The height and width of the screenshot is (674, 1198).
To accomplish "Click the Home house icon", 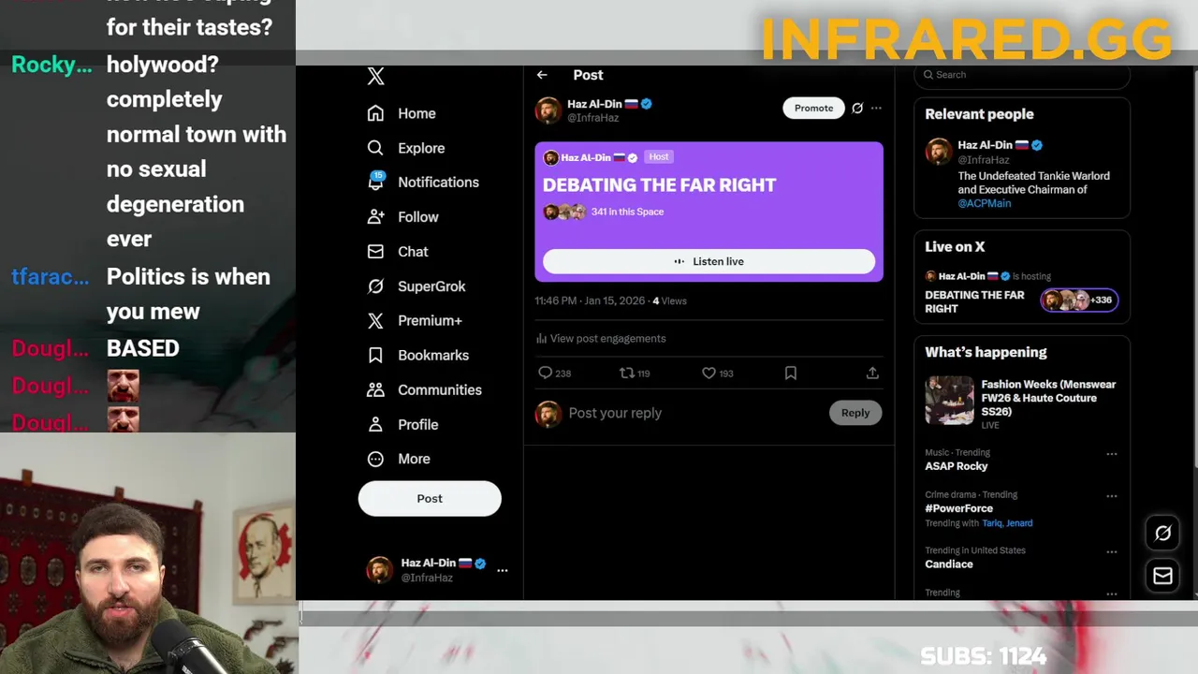I will pyautogui.click(x=375, y=113).
